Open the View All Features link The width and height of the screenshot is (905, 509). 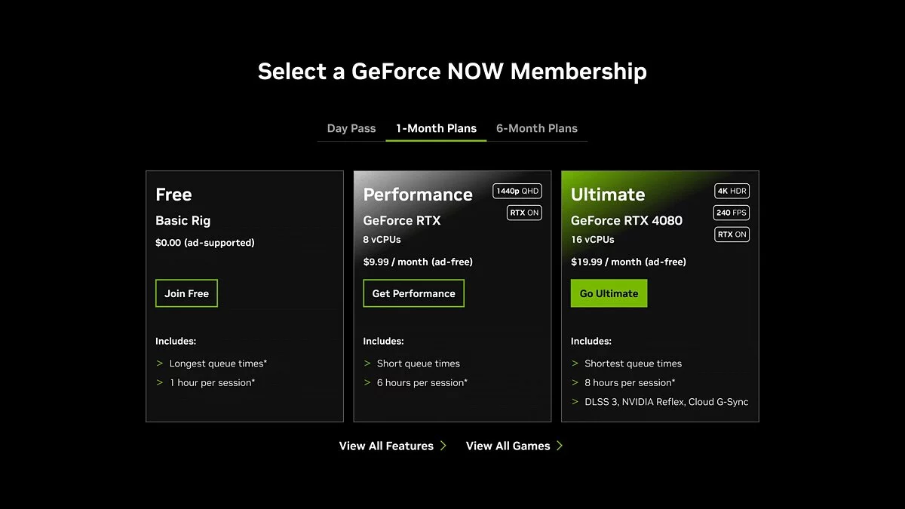point(386,446)
